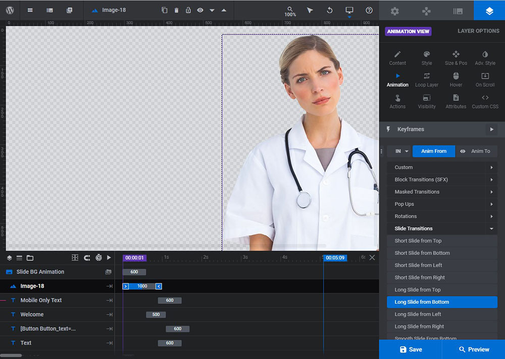Switch to the module settings gear tab

click(395, 11)
